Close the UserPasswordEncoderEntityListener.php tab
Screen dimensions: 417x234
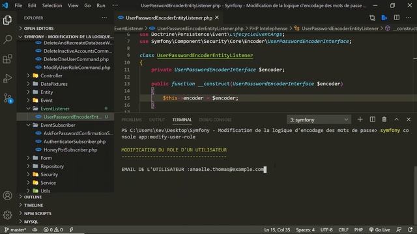[217, 18]
